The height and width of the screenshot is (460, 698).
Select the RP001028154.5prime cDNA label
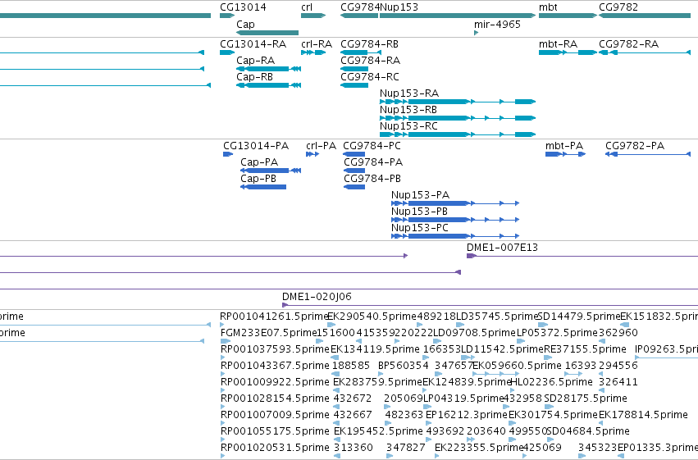[x=275, y=399]
